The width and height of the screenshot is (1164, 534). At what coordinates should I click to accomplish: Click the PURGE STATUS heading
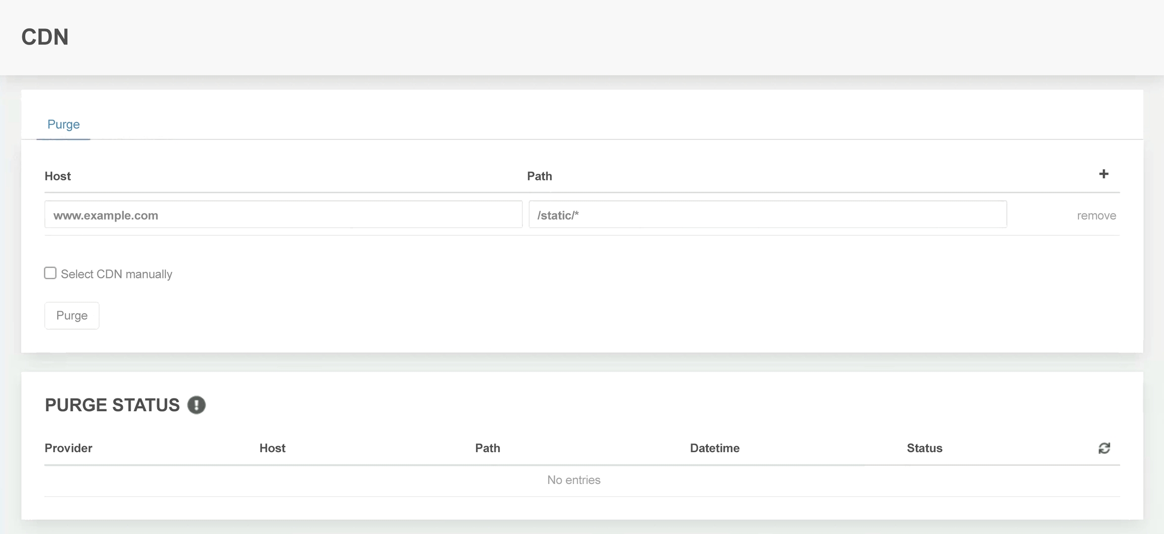tap(112, 405)
